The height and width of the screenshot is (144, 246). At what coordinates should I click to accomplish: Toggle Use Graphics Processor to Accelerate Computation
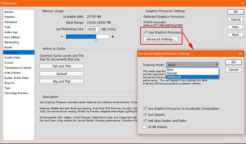(x=145, y=109)
